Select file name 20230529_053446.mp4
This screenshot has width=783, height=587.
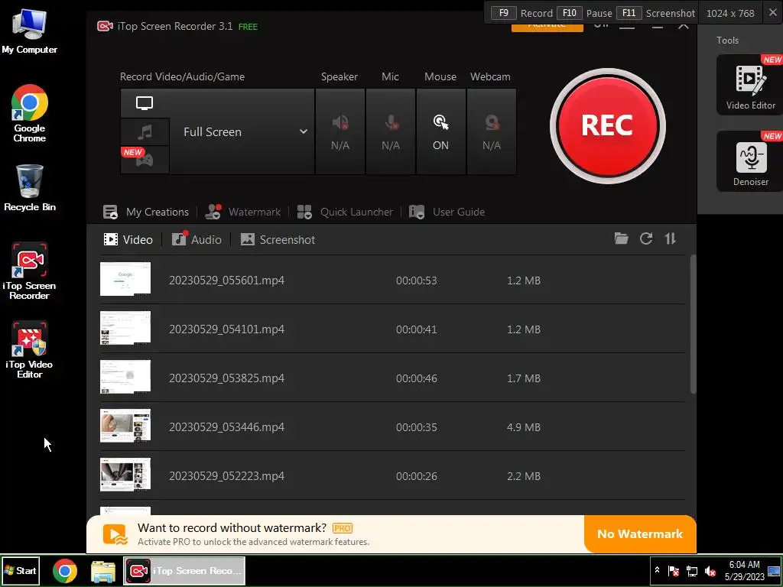[x=226, y=427]
